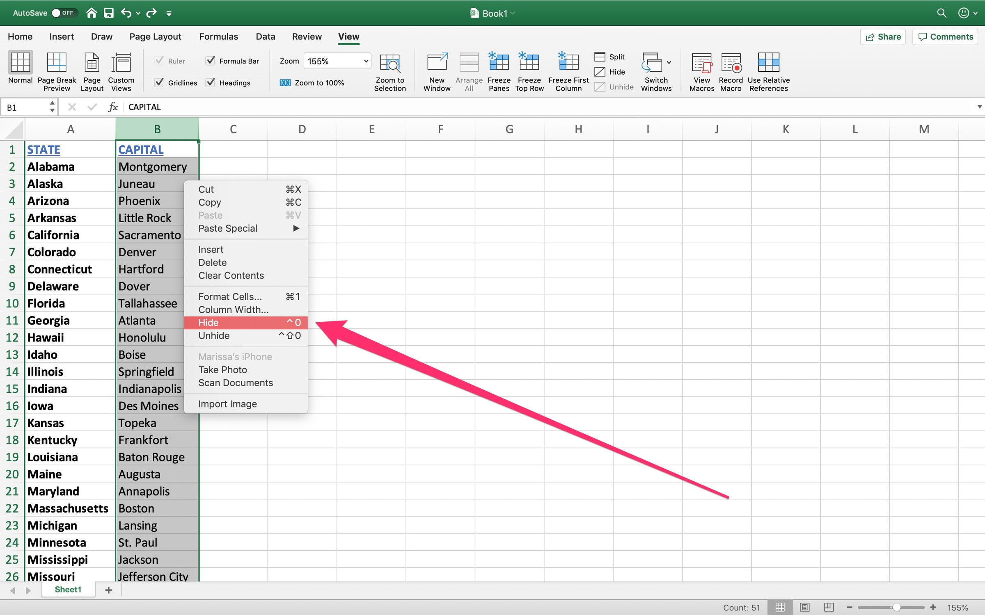985x615 pixels.
Task: Uncheck the Gridlines checkbox
Action: (x=159, y=82)
